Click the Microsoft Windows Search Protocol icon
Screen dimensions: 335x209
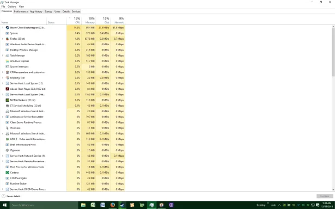(x=7, y=111)
